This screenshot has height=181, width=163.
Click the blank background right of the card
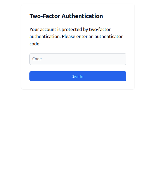click(x=149, y=46)
